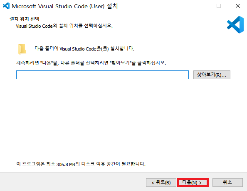
Task: Proceed with the 다음(N) > button
Action: coord(193,182)
